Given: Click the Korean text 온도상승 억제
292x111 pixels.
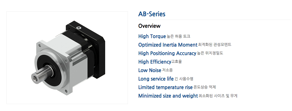Looking at the screenshot, I should click(206, 87).
